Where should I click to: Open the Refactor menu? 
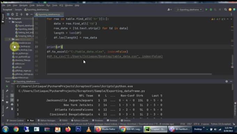40,5
